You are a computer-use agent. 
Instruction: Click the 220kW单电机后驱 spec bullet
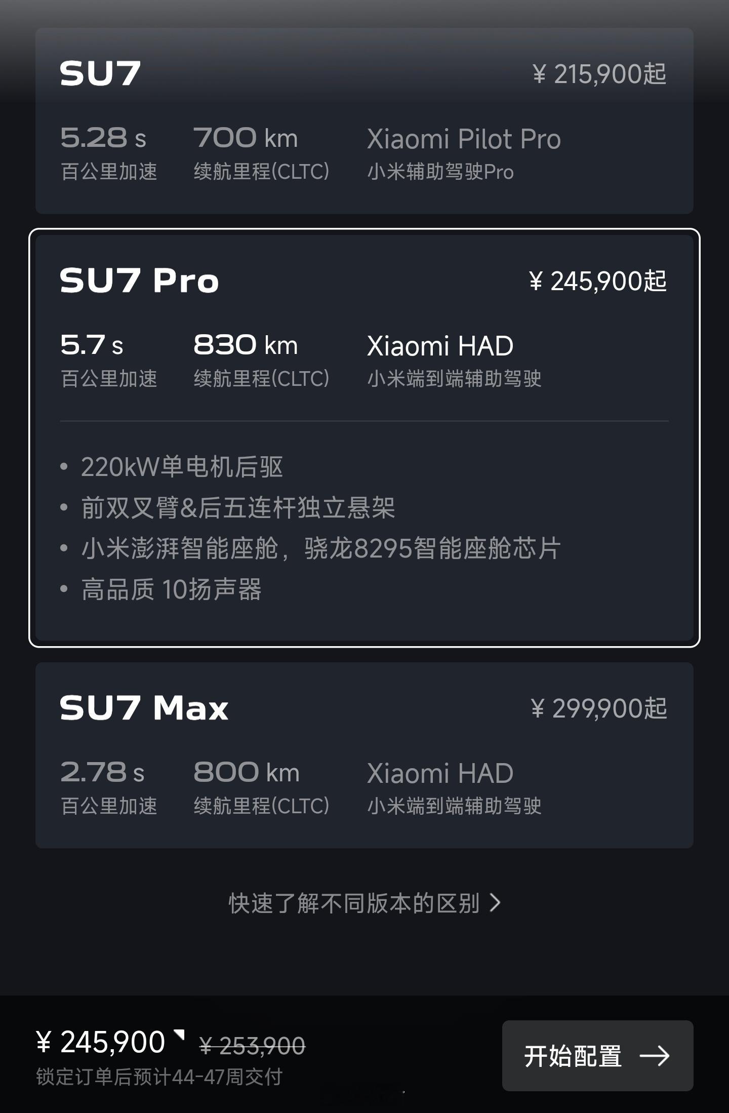(x=182, y=466)
